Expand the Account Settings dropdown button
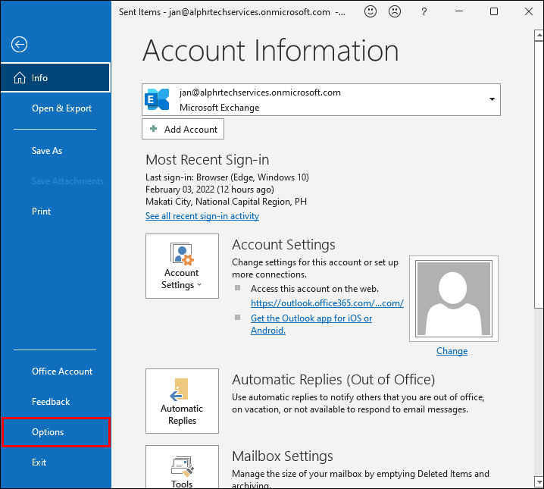Screen dimensions: 544x489 [x=182, y=266]
